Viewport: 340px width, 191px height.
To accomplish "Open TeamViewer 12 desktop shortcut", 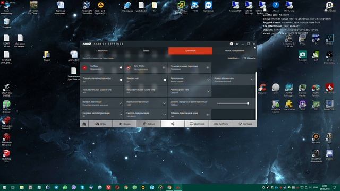I will click(x=208, y=7).
